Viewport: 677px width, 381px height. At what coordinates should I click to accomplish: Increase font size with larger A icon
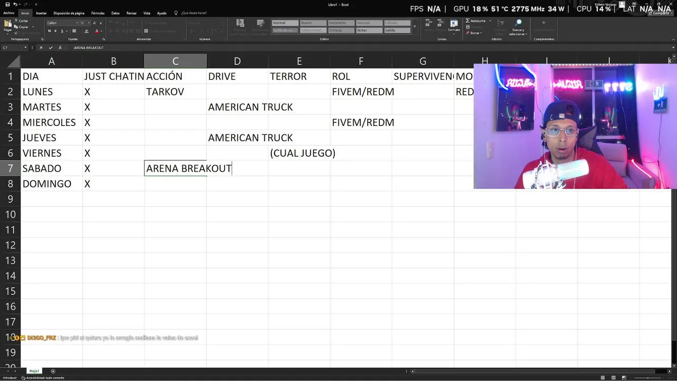(x=94, y=23)
